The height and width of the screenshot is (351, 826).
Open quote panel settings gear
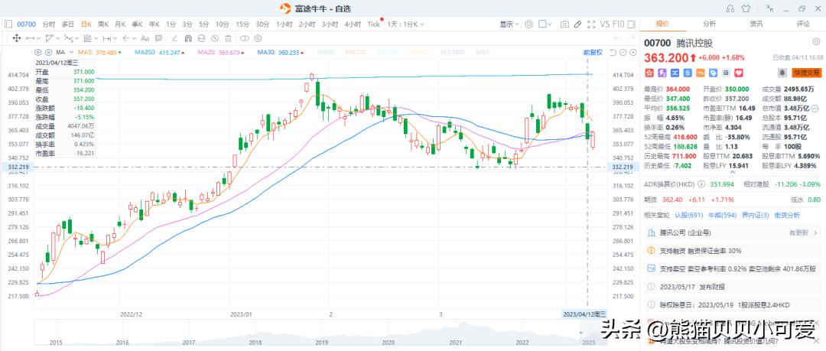(816, 41)
